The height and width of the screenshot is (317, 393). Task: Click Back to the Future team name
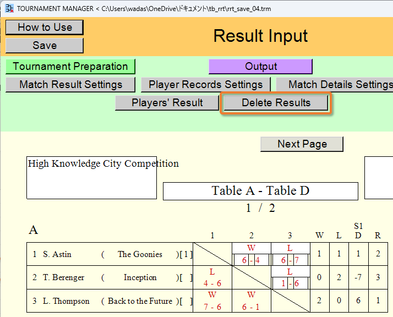(x=140, y=300)
